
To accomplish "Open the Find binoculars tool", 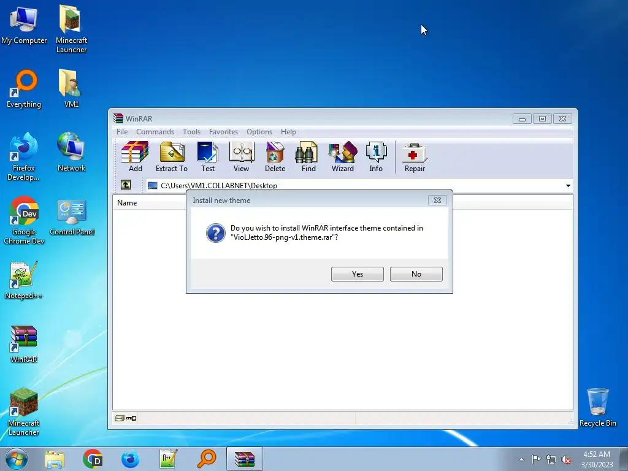I will [308, 156].
